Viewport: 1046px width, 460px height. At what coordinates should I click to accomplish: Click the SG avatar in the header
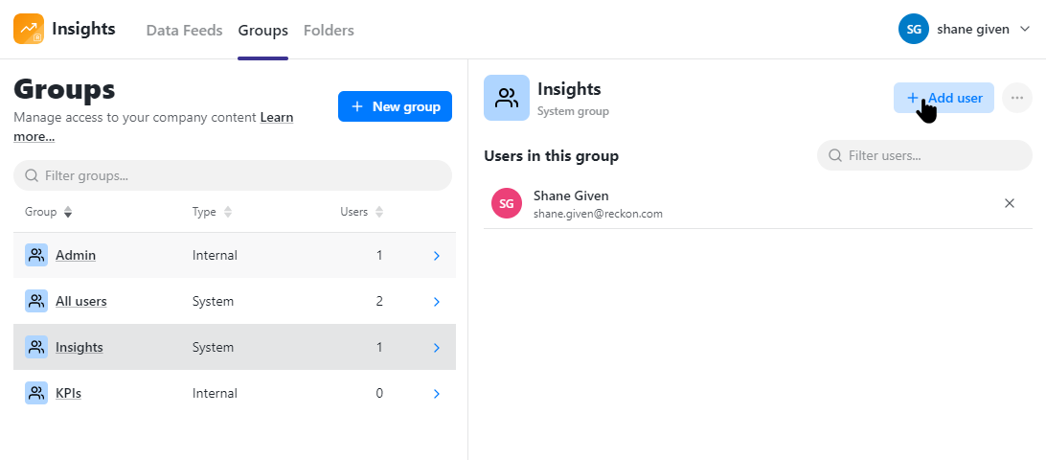pos(914,30)
